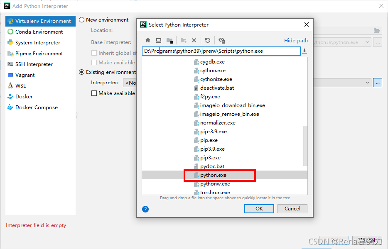The image size is (388, 249).
Task: Select Virtualenv Environment in sidebar
Action: (40, 21)
